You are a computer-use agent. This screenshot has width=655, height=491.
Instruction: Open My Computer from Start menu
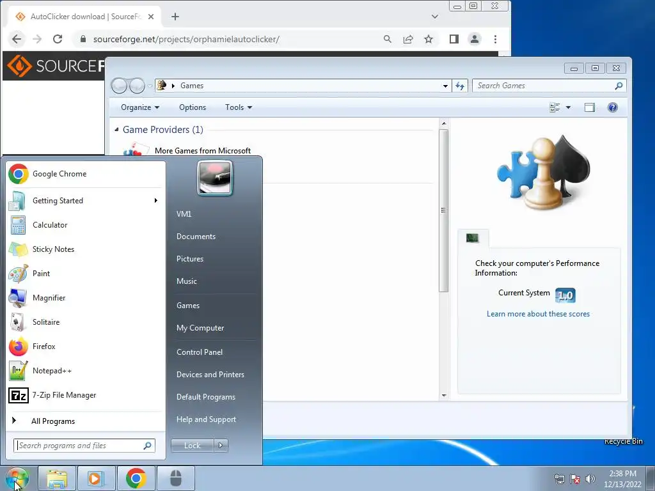coord(200,328)
